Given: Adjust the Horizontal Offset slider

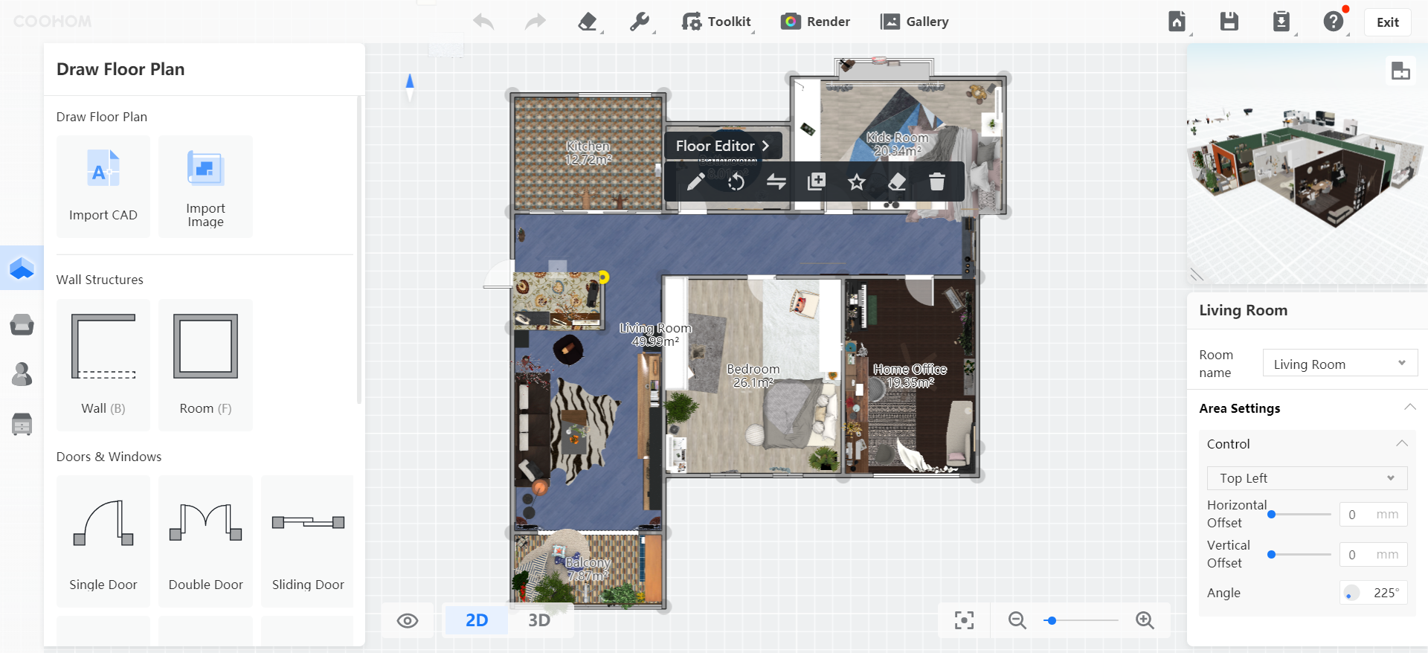Looking at the screenshot, I should pos(1301,514).
